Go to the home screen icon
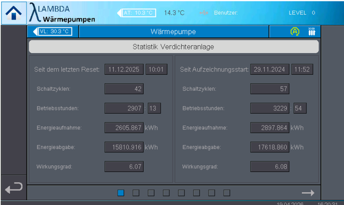Image resolution: width=344 pixels, height=205 pixels. (x=13, y=13)
